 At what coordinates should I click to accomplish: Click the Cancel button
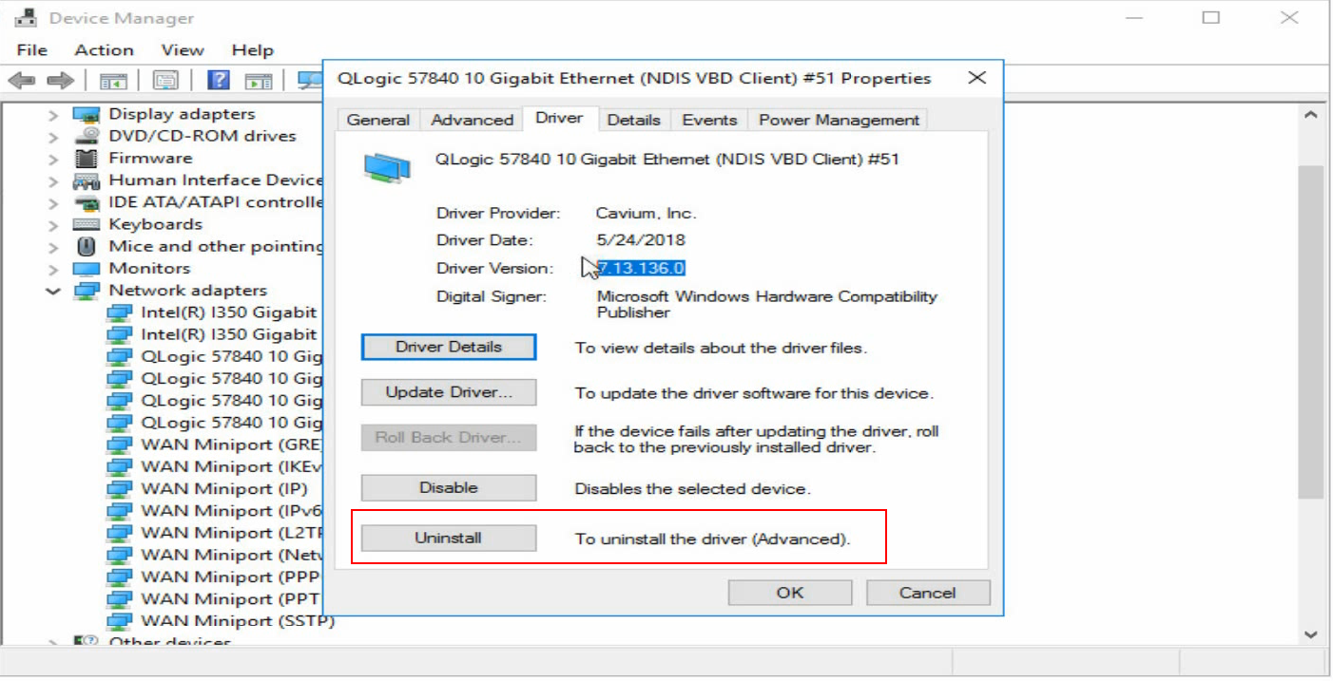coord(927,593)
